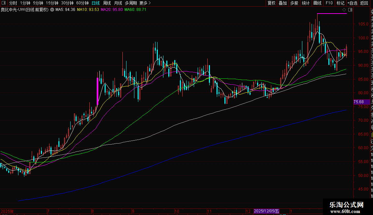Image resolution: width=373 pixels, height=215 pixels.
Task: Select the 日线 daily chart tab
Action: pyautogui.click(x=95, y=3)
